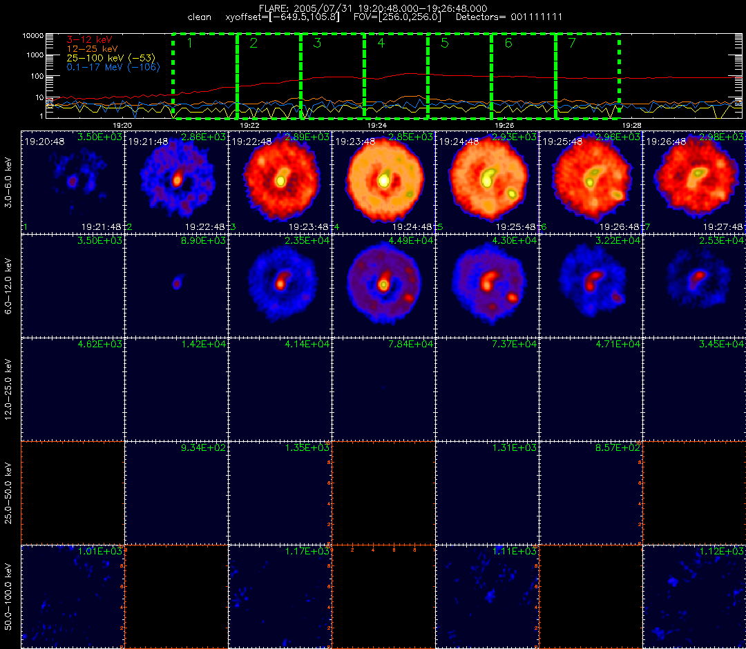The width and height of the screenshot is (746, 649).
Task: Click the 'xyoffset=[-649.5,105.8]' header text
Action: coord(283,17)
